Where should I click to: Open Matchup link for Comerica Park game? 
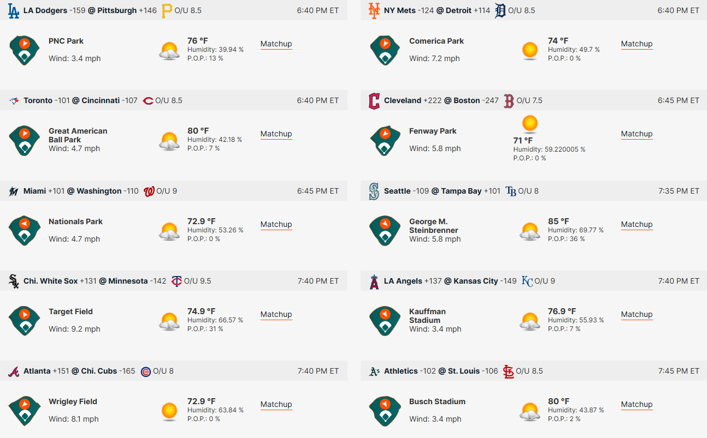click(x=637, y=44)
